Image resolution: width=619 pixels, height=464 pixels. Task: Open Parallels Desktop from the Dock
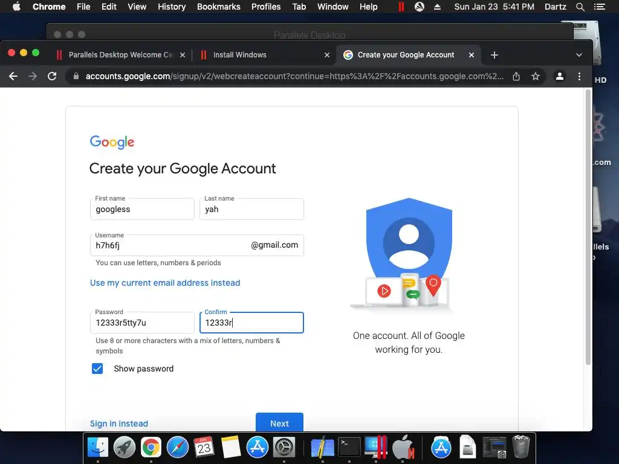[376, 448]
